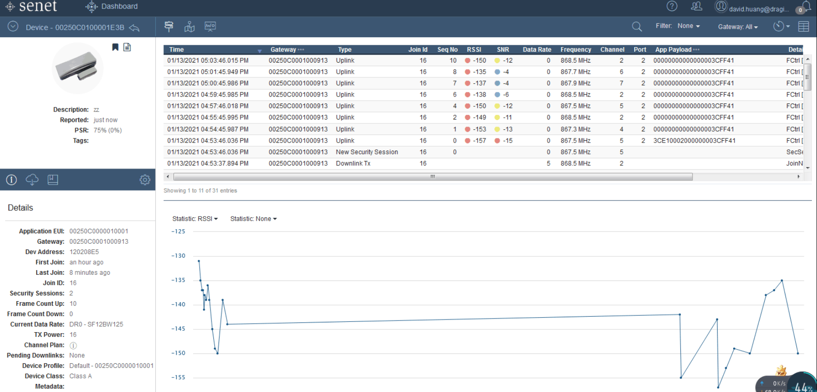Sort by the Seq No column header
This screenshot has height=392, width=817.
point(447,49)
